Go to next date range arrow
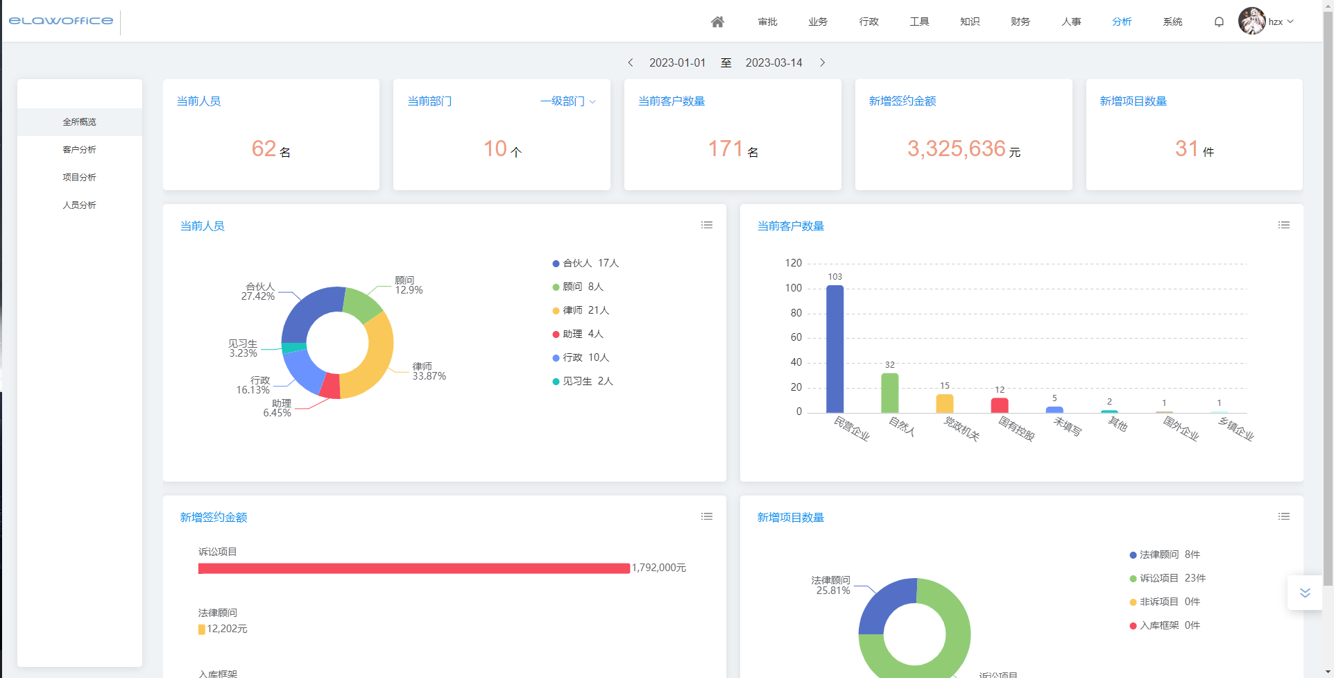 click(x=823, y=62)
